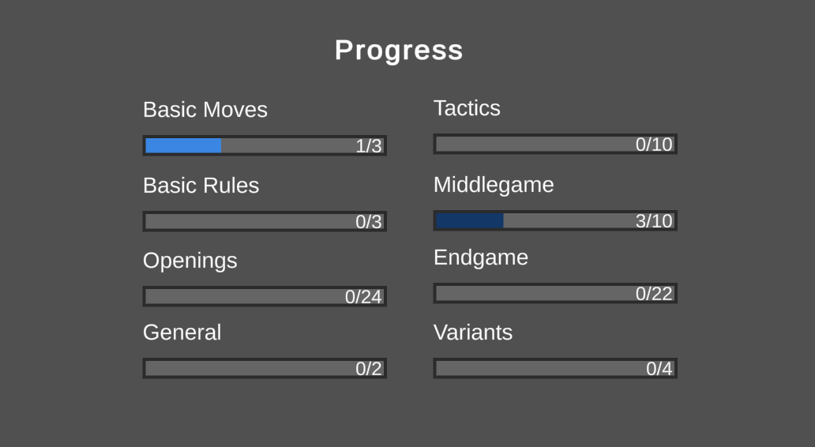
Task: Click the General category label
Action: click(182, 332)
